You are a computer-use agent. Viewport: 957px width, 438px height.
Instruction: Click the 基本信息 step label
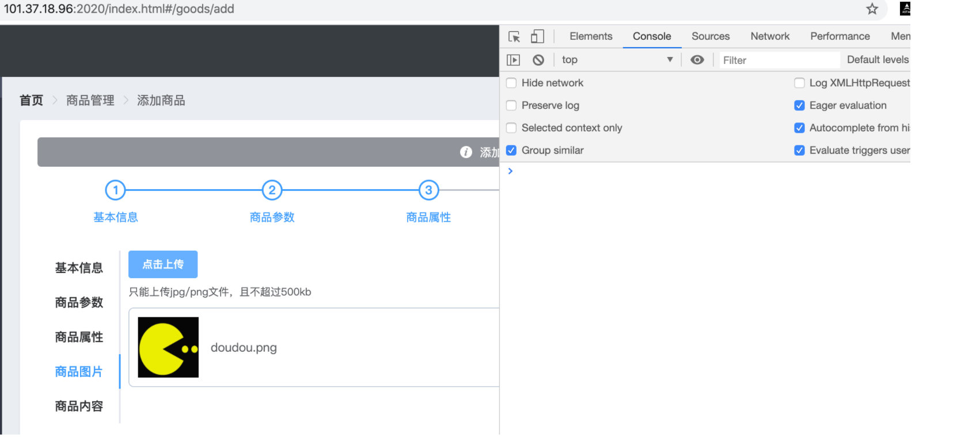coord(116,217)
